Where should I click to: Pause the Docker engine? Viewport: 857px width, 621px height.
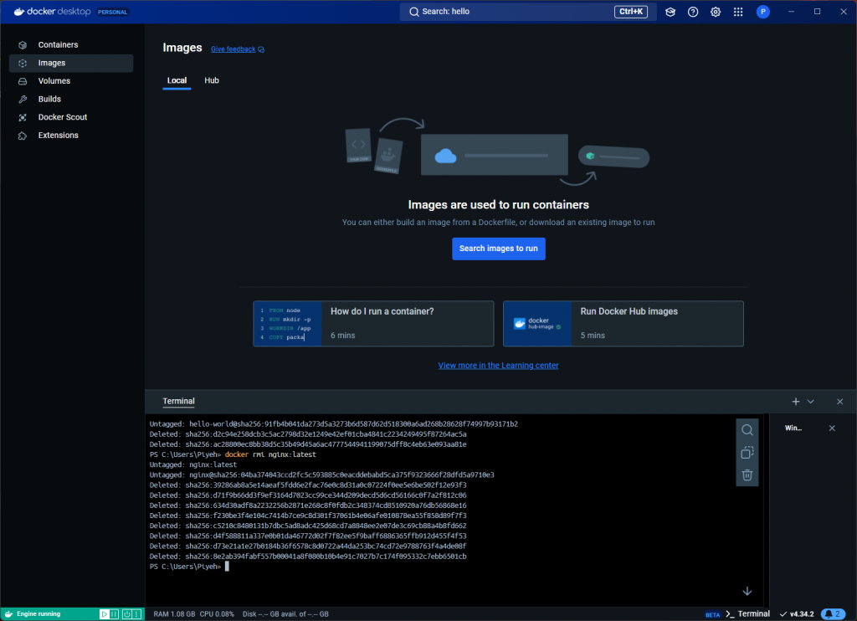pos(114,614)
